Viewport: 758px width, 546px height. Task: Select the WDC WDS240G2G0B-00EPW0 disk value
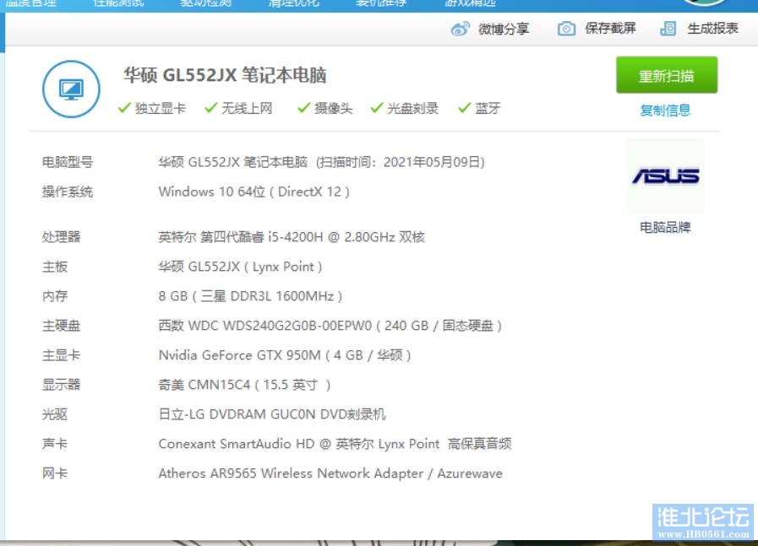[330, 326]
